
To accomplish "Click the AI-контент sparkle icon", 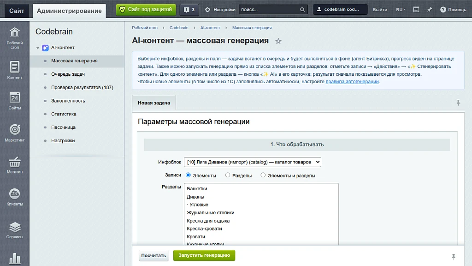I will [x=45, y=48].
